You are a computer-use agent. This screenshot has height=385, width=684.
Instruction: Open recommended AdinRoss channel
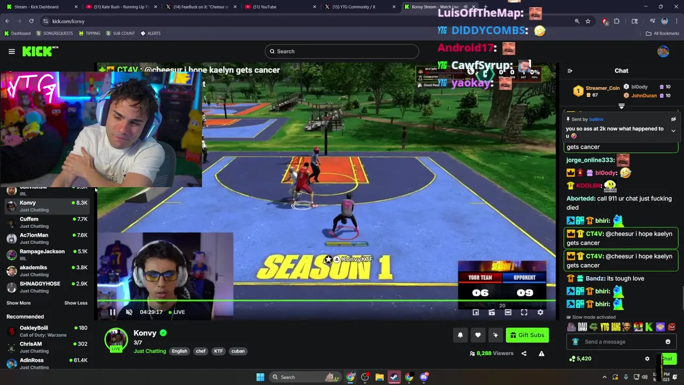(47, 364)
